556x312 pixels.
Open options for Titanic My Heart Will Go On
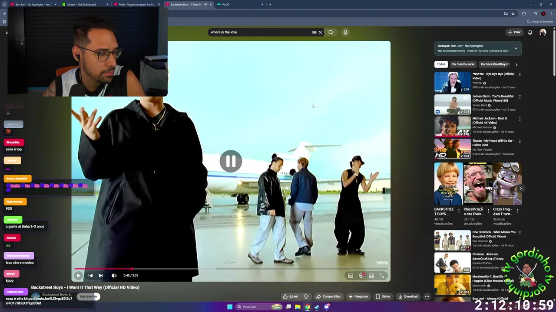[x=520, y=141]
